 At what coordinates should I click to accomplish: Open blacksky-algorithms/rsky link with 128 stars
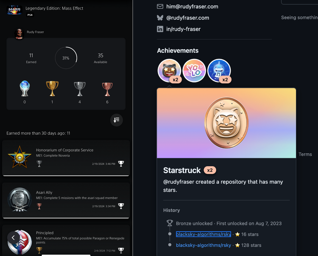pyautogui.click(x=203, y=245)
